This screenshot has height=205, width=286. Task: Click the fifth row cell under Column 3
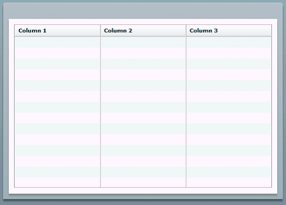[229, 85]
